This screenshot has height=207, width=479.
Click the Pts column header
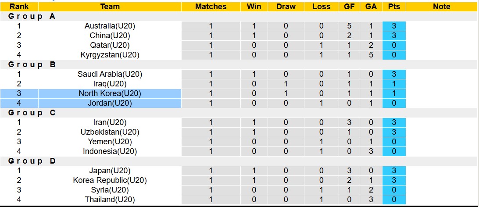pyautogui.click(x=394, y=7)
